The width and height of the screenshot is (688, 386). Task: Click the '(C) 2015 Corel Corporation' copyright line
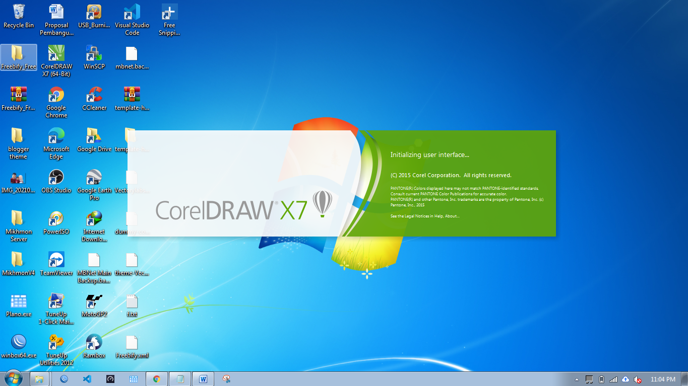tap(451, 175)
